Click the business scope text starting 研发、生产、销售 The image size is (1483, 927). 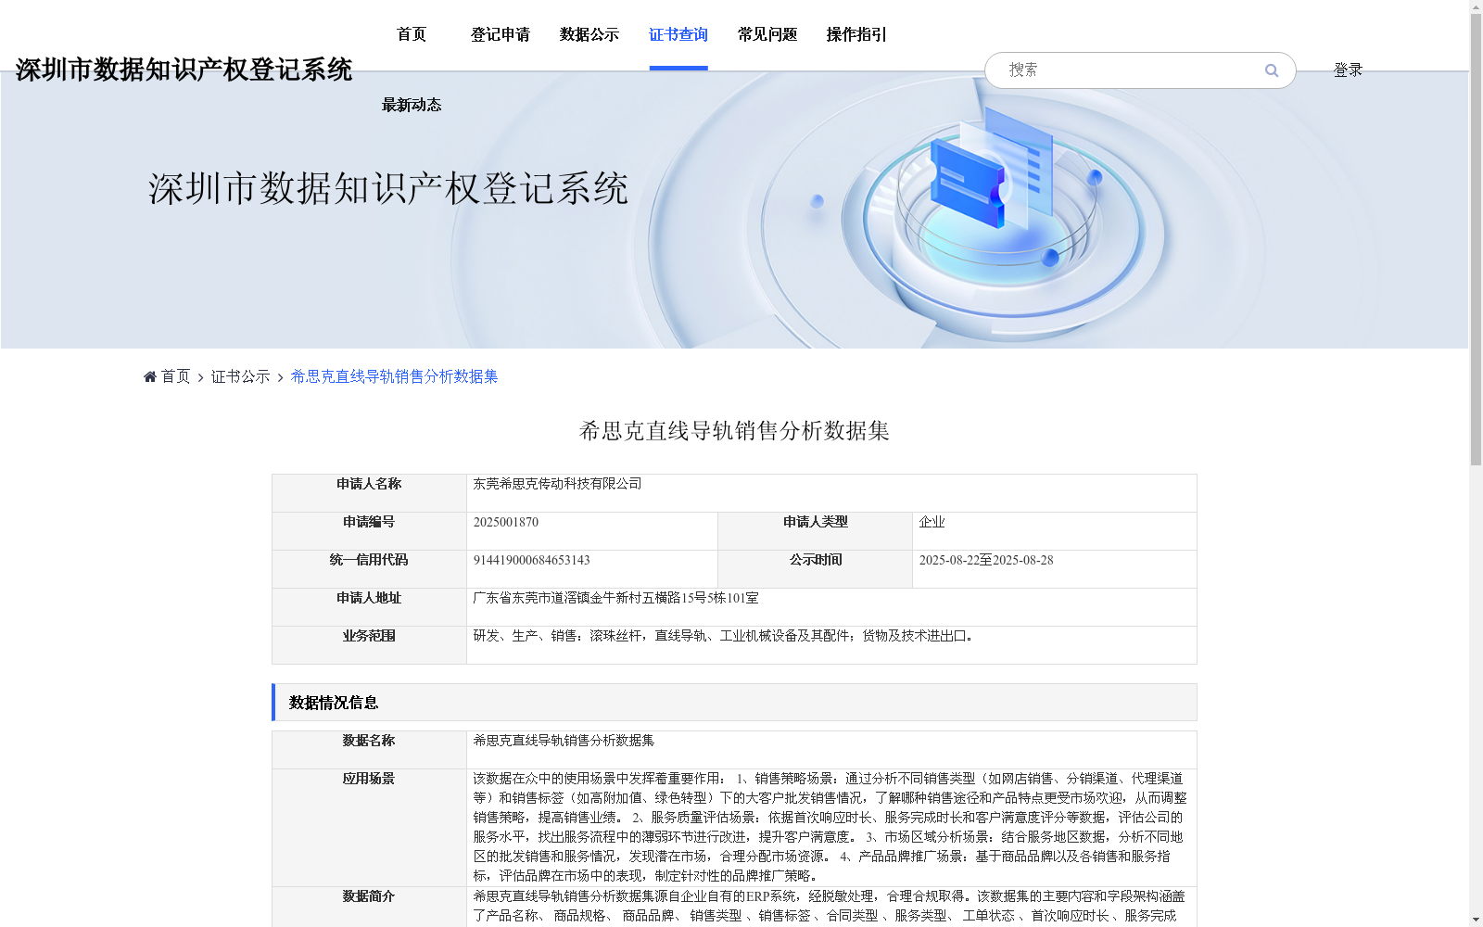(724, 636)
